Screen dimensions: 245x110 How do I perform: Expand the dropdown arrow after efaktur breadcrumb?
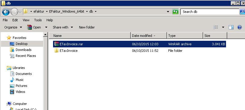pos(47,12)
